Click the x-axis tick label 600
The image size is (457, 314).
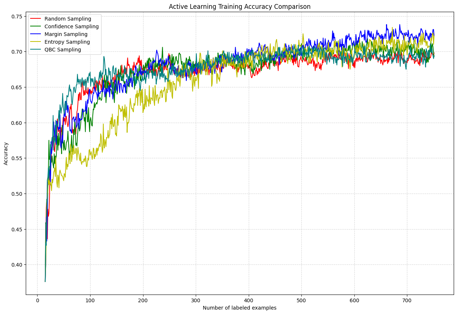354,300
